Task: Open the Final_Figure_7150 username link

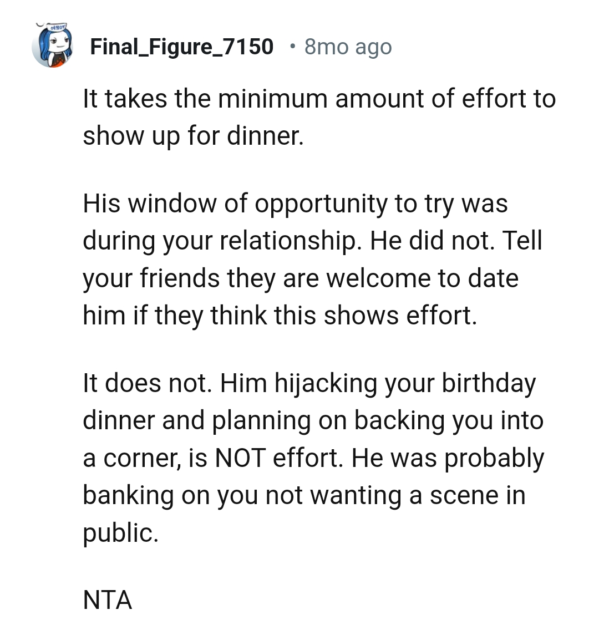Action: [182, 47]
